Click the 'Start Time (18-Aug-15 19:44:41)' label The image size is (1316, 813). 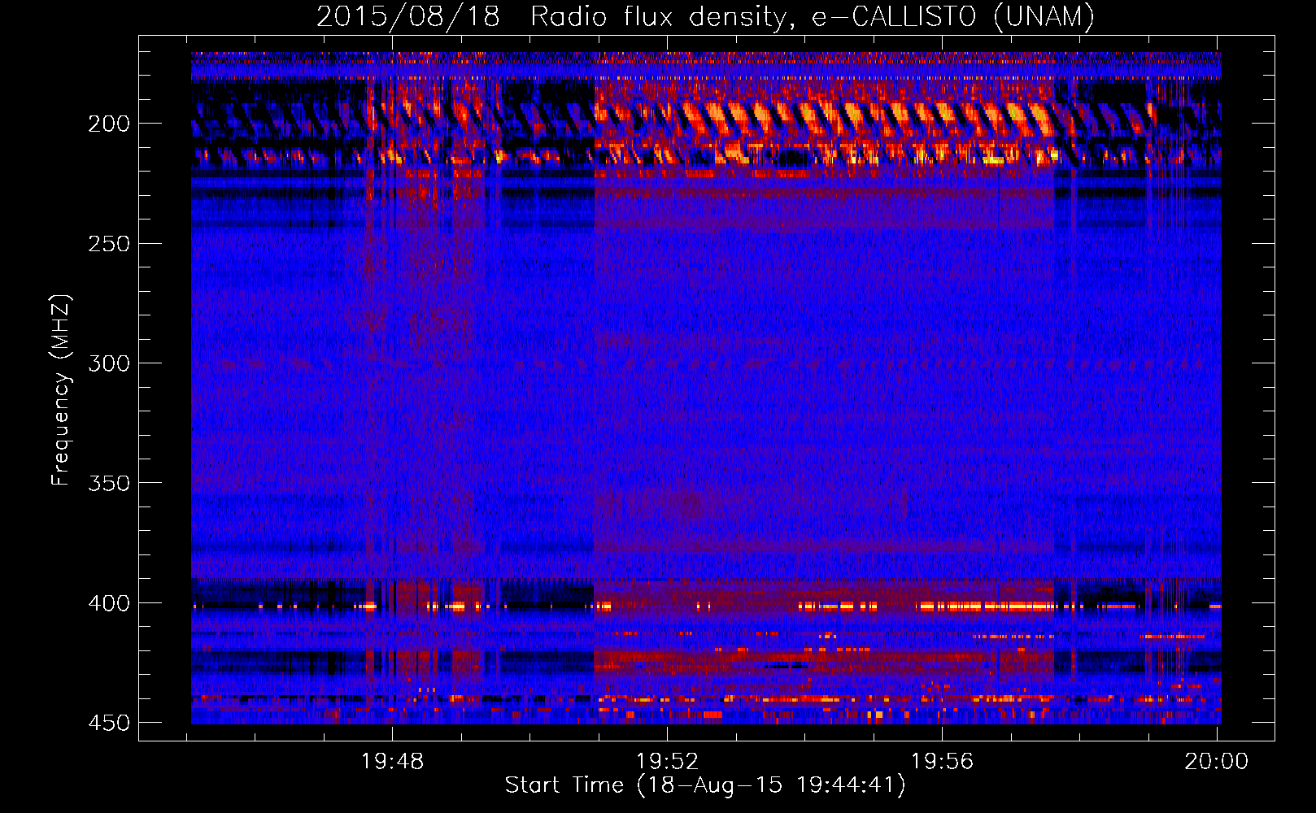click(x=705, y=785)
